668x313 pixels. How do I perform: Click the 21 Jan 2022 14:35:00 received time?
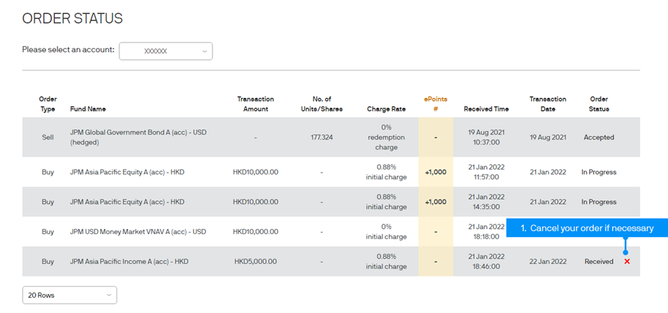(x=486, y=202)
